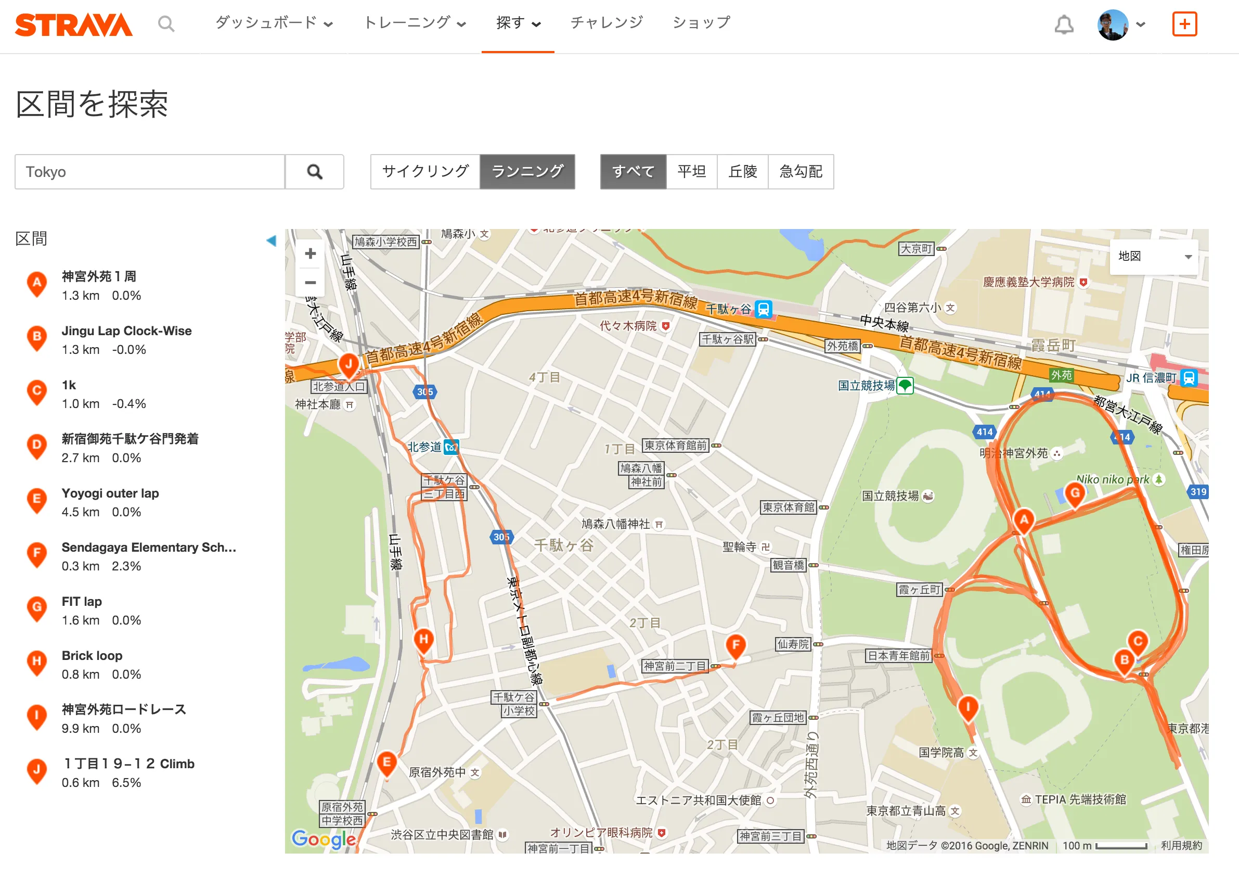Filter segments by 平坦 terrain
This screenshot has width=1239, height=890.
tap(692, 171)
